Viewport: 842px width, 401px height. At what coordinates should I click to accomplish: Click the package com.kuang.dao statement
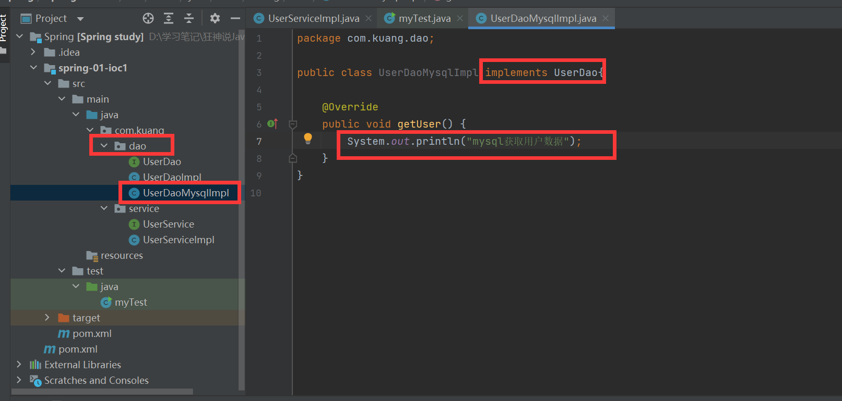(365, 39)
